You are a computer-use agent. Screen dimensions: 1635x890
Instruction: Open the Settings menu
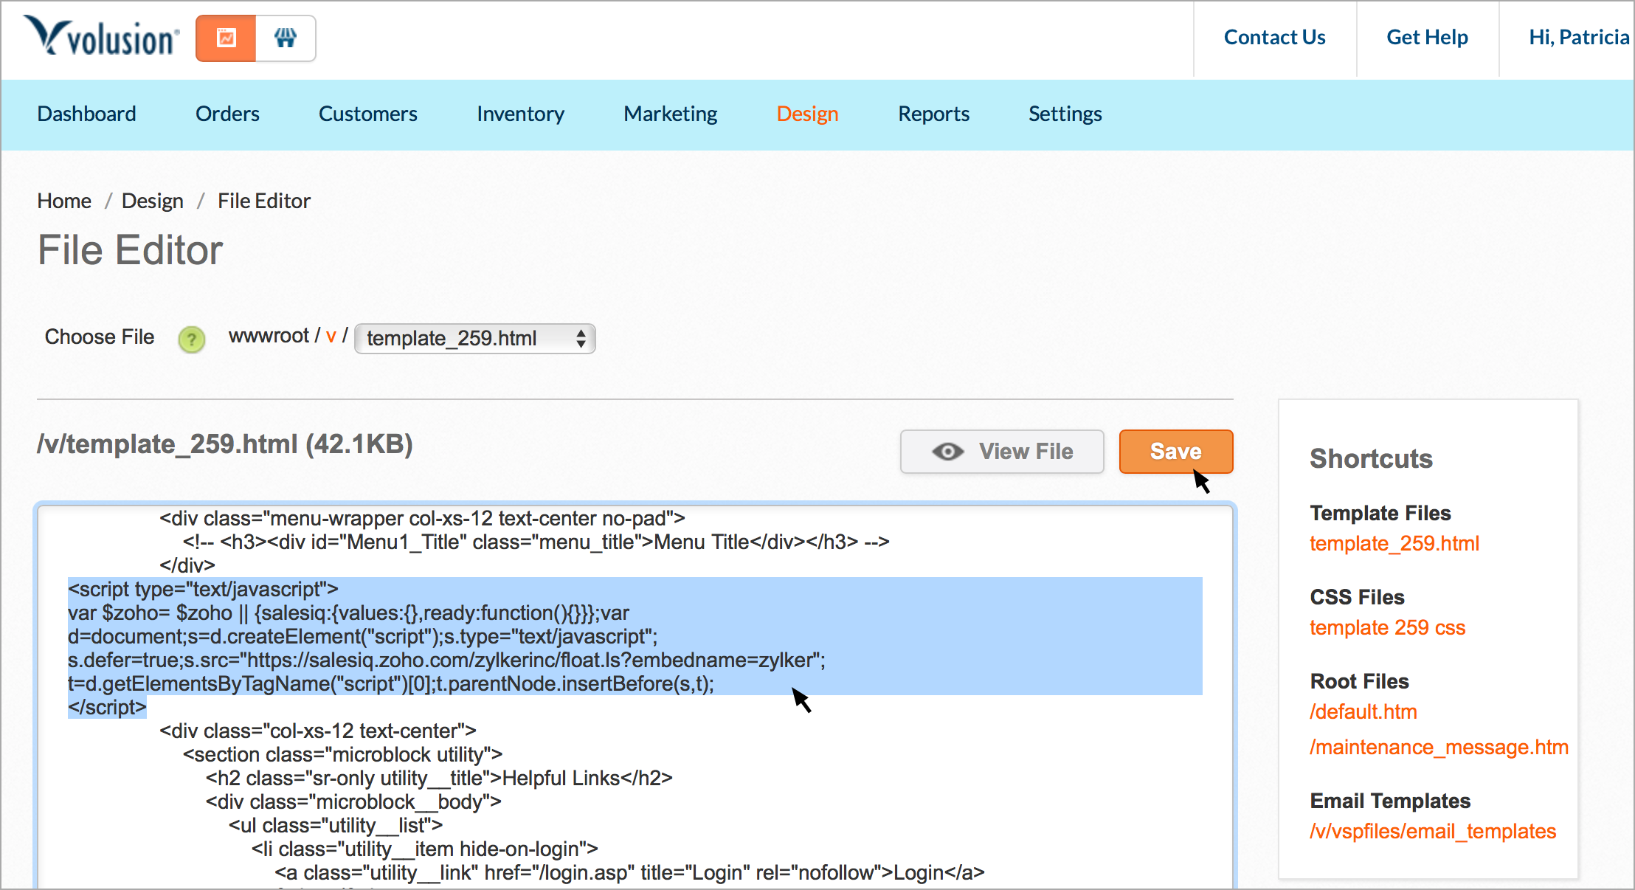[1065, 114]
